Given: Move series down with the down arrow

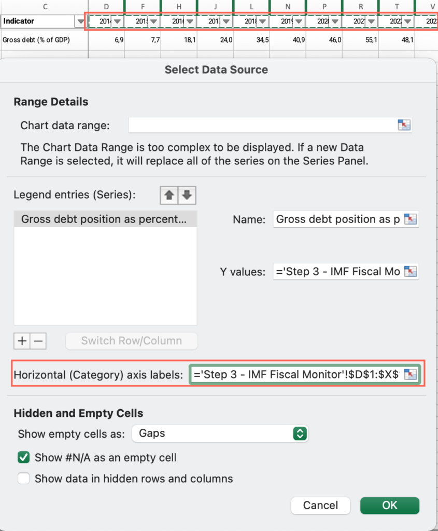Looking at the screenshot, I should coord(187,195).
